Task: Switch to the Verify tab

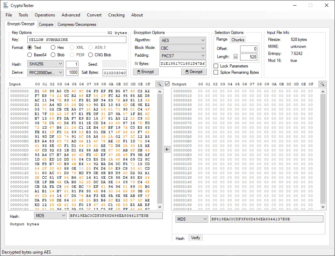Action: [195, 238]
